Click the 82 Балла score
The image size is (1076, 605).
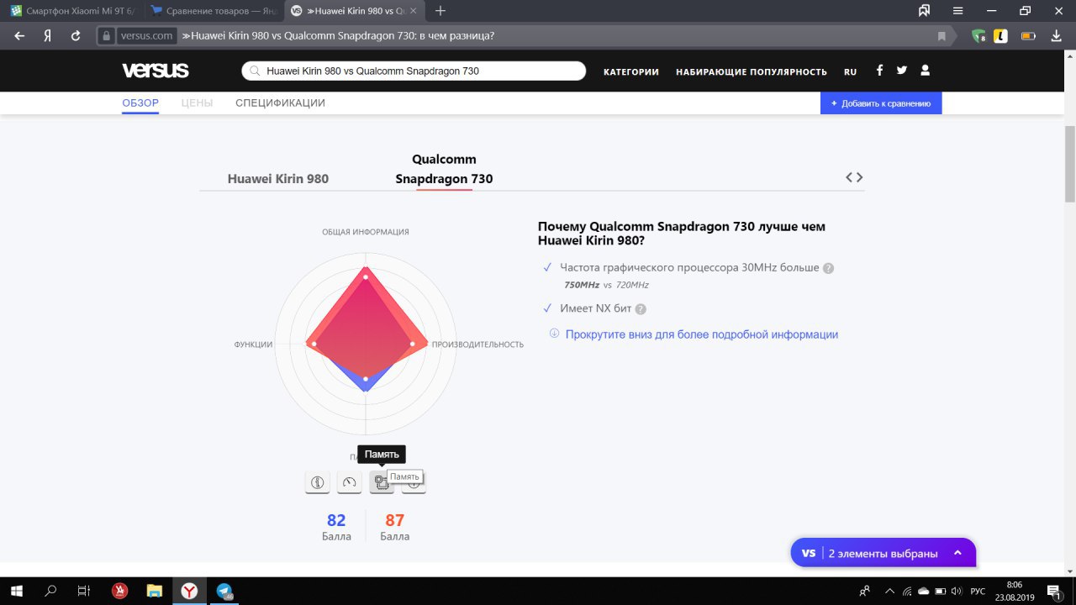(x=336, y=527)
